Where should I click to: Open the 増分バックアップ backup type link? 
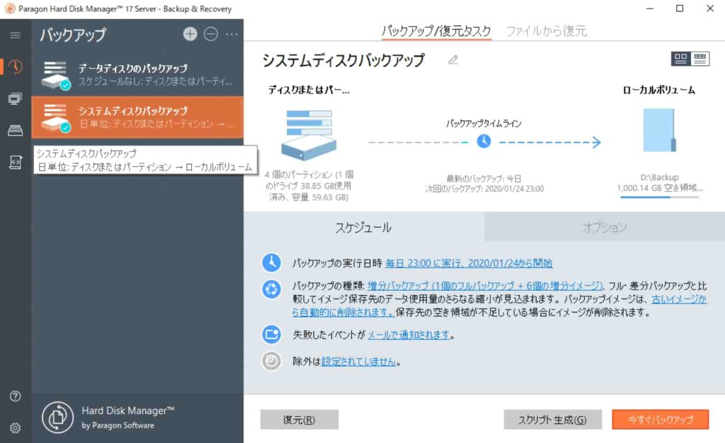(485, 286)
